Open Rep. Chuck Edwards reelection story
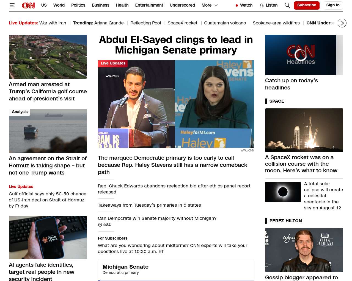Screen dimensions: 352x281 174,189
